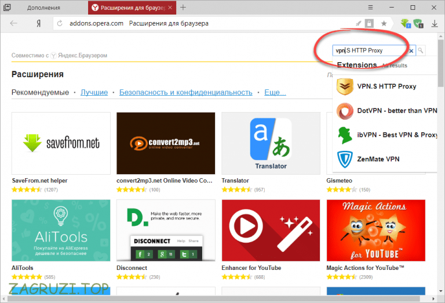Click All results in search dropdown

coord(395,66)
